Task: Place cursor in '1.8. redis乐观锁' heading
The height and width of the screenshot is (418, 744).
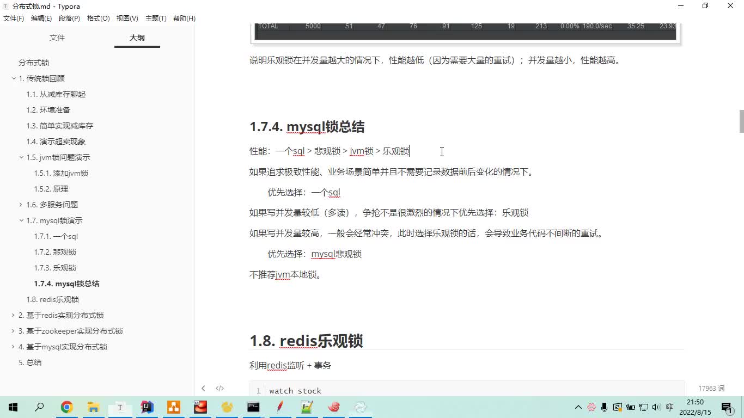Action: click(x=306, y=341)
